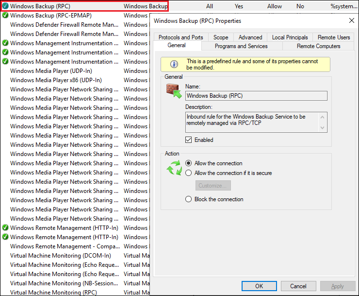Select Block the connection option

[189, 199]
